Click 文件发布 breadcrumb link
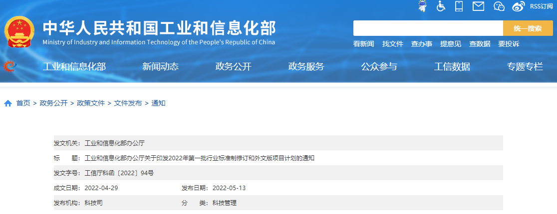This screenshot has height=214, width=557. tap(128, 103)
